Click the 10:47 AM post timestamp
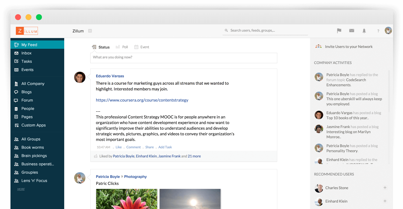This screenshot has width=403, height=209. [103, 147]
